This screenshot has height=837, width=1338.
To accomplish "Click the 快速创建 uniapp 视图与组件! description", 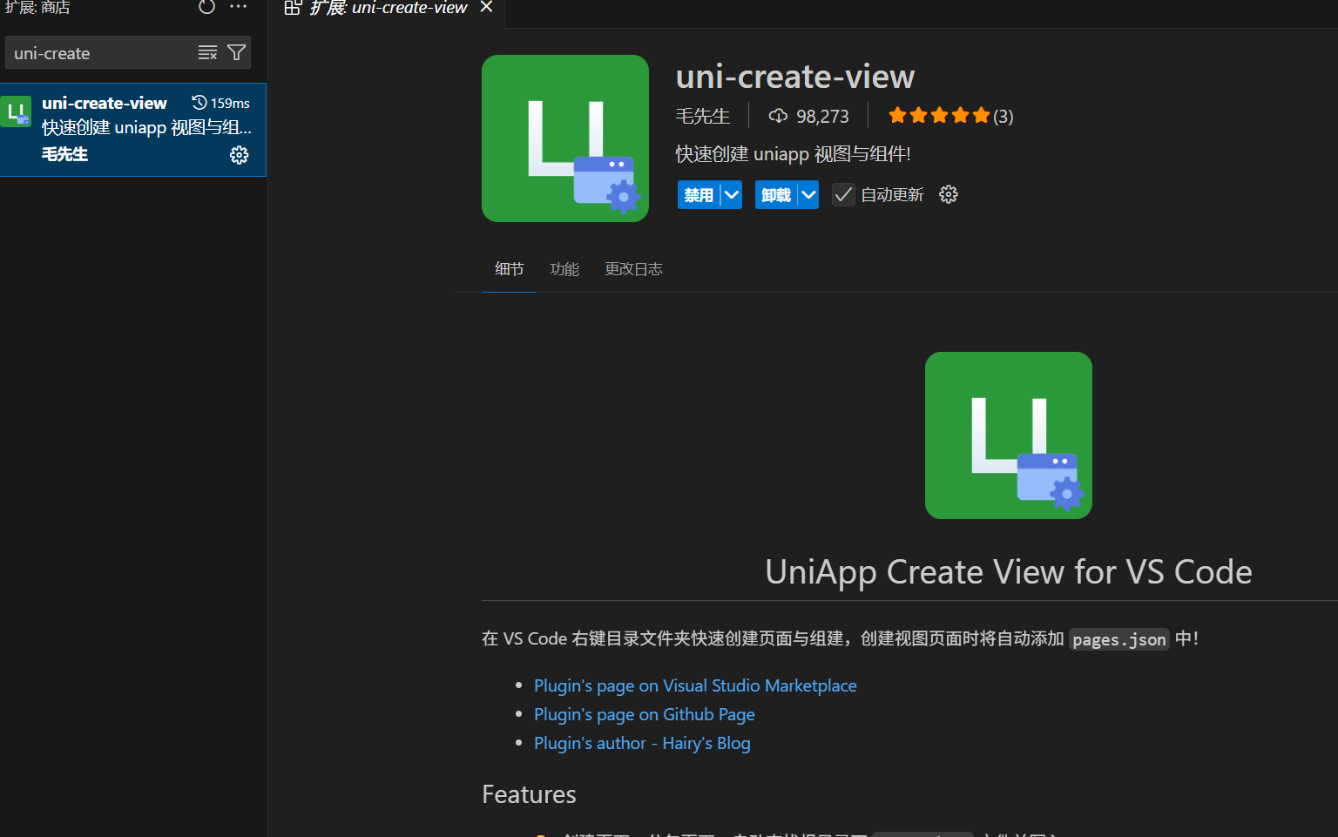I will pyautogui.click(x=793, y=154).
